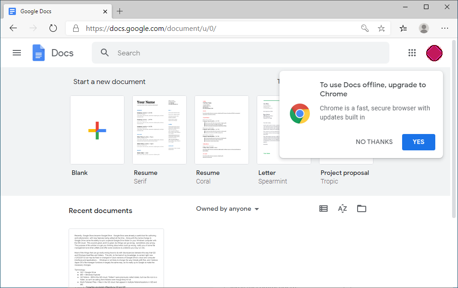Minimize the browser window
The width and height of the screenshot is (458, 288).
click(x=405, y=7)
